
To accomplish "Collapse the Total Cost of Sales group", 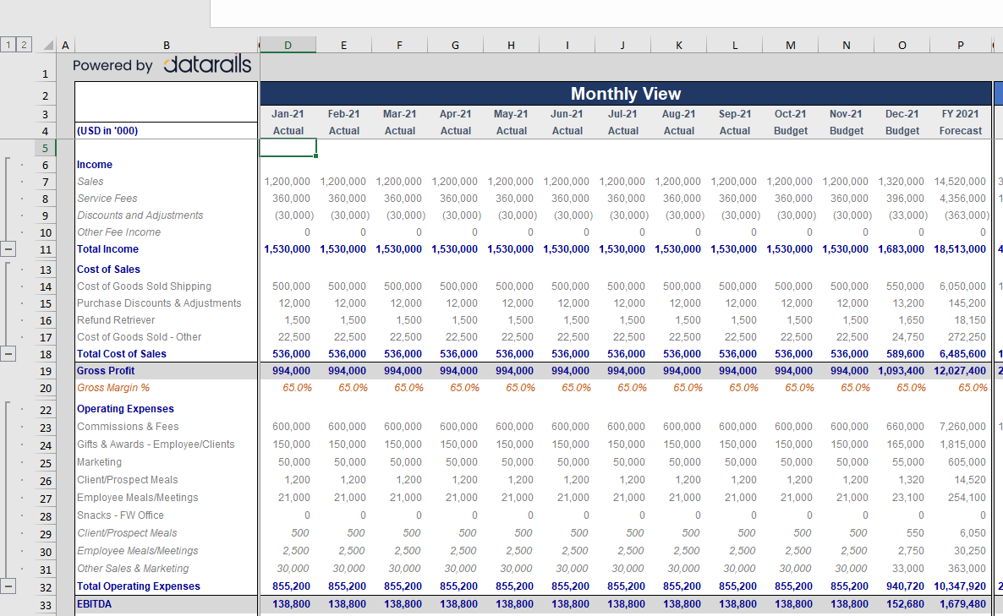I will pos(8,353).
